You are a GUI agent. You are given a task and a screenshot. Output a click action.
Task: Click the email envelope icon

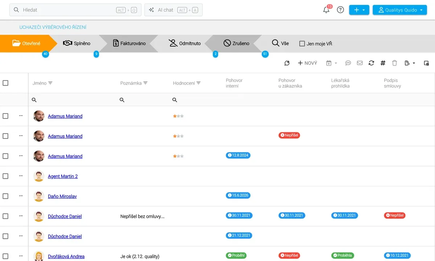(360, 63)
